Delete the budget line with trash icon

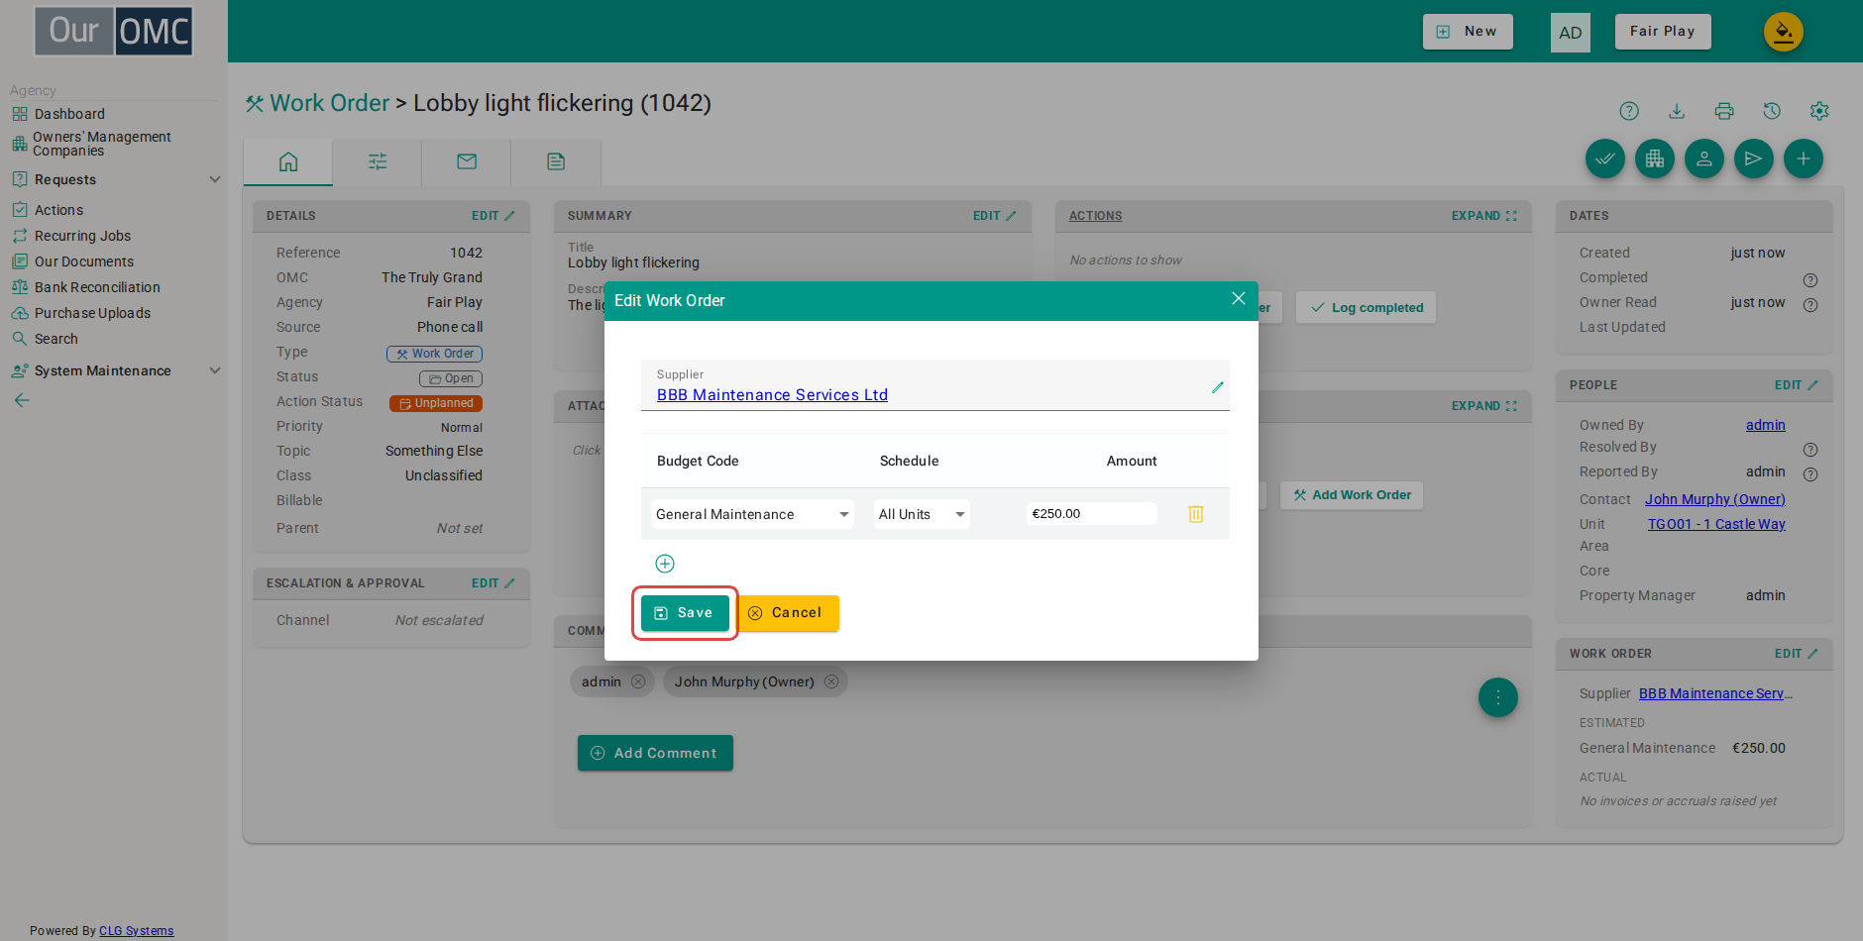click(x=1196, y=514)
